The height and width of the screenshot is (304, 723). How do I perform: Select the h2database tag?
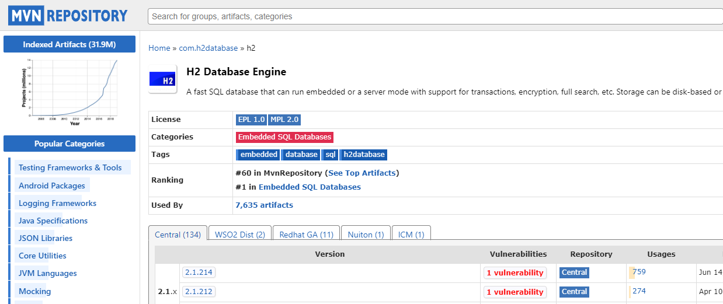click(x=363, y=155)
